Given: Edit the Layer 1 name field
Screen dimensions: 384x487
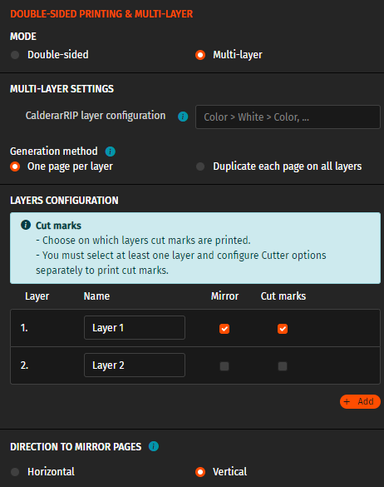Looking at the screenshot, I should tap(135, 328).
